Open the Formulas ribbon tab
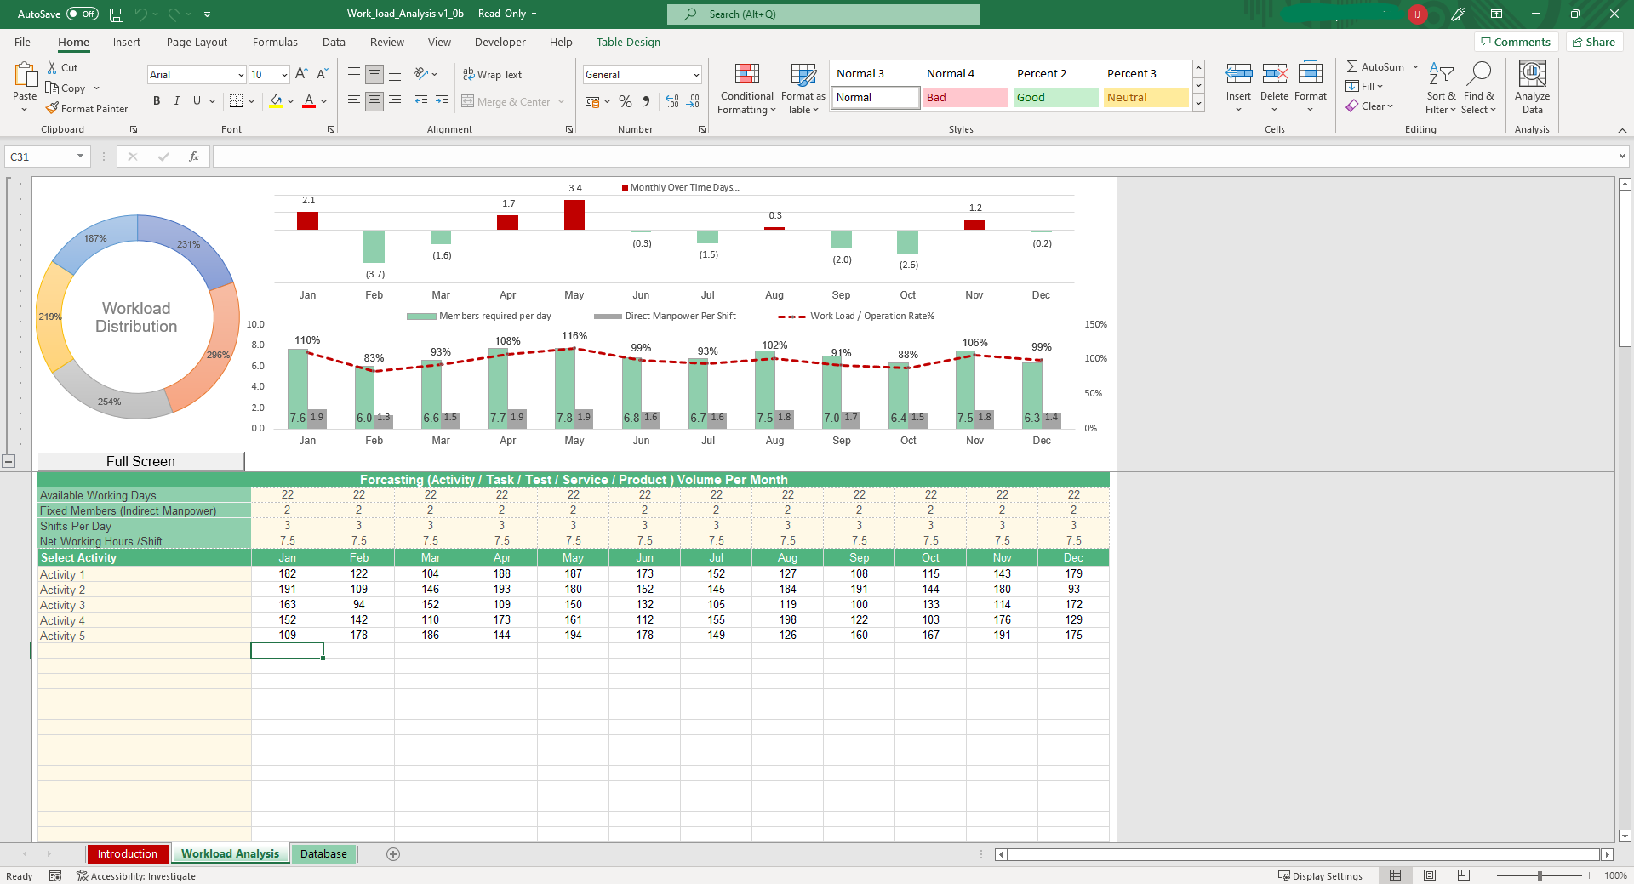 275,43
